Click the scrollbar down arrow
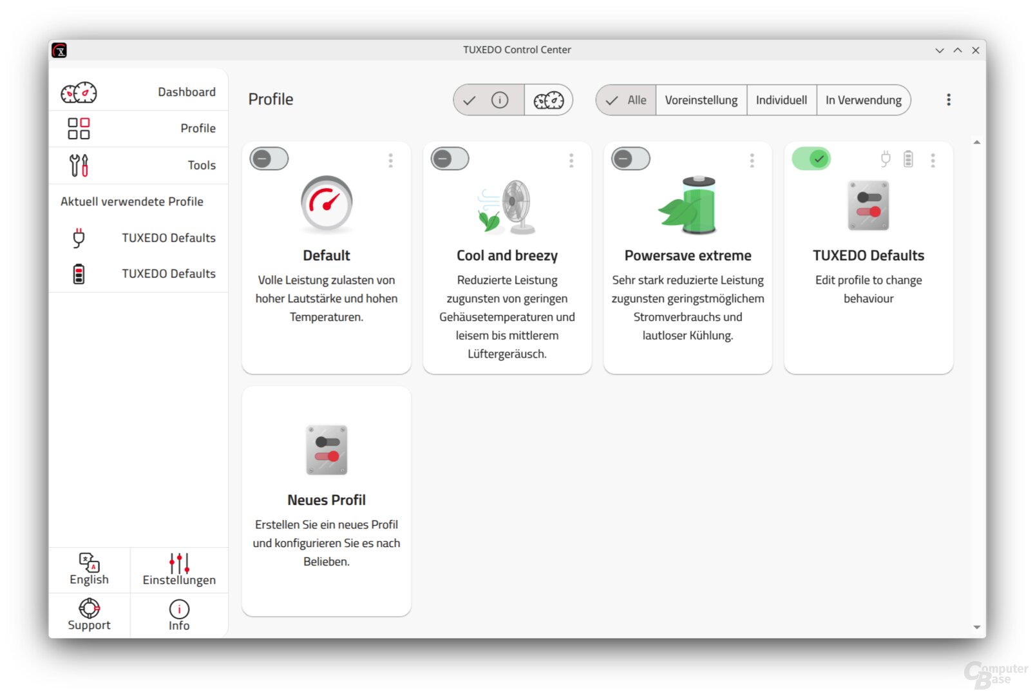1035x696 pixels. tap(976, 627)
